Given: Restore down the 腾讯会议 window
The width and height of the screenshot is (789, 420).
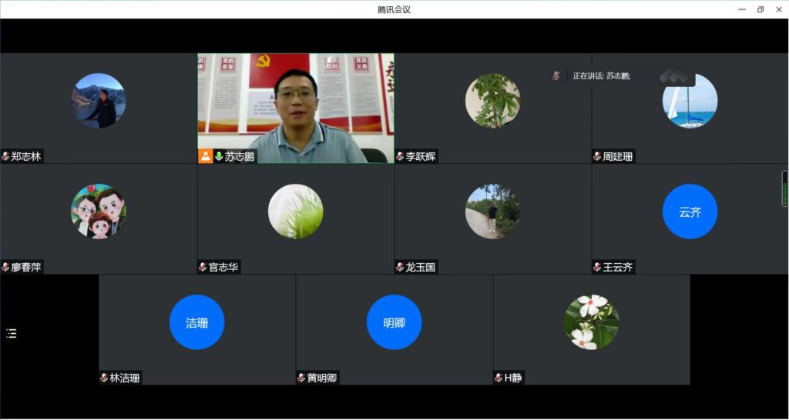Looking at the screenshot, I should 760,9.
